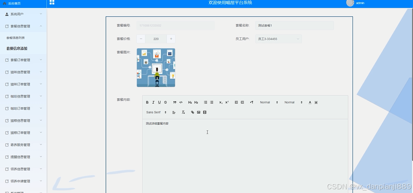This screenshot has width=413, height=193.
Task: Apply Heading 1 with the H1 icon
Action: (x=190, y=102)
